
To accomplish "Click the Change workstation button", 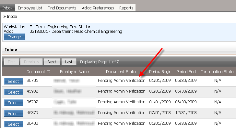I will point(14,37).
